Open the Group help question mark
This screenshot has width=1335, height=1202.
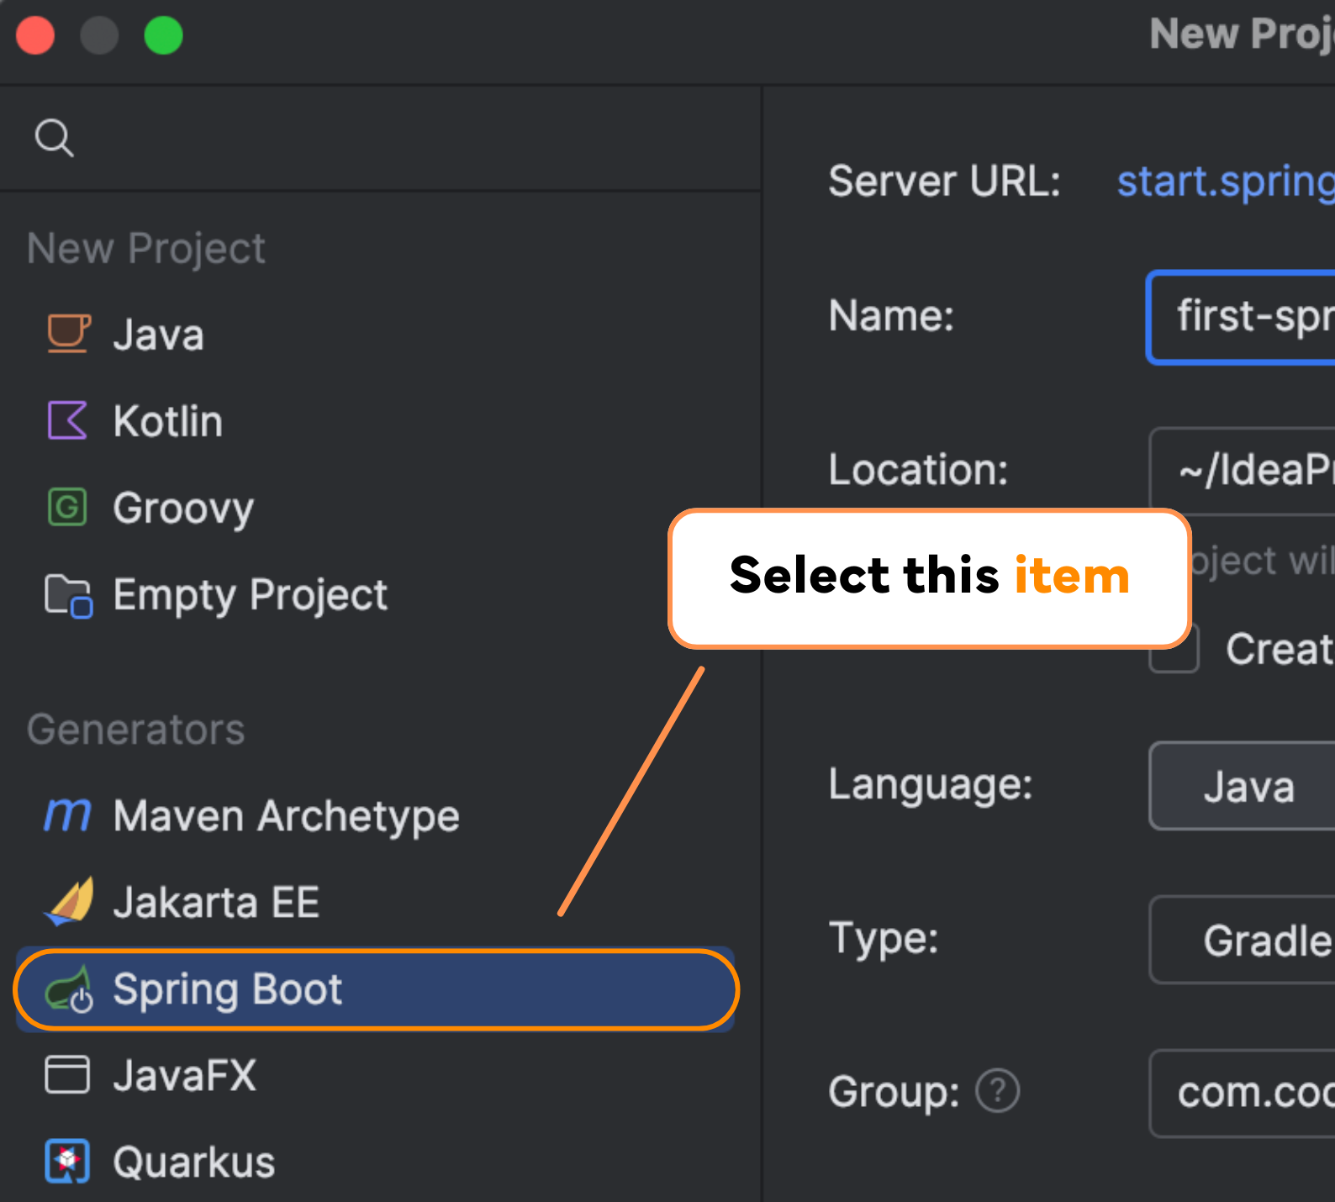click(997, 1091)
